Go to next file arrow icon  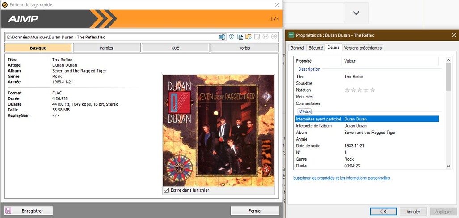tap(274, 37)
